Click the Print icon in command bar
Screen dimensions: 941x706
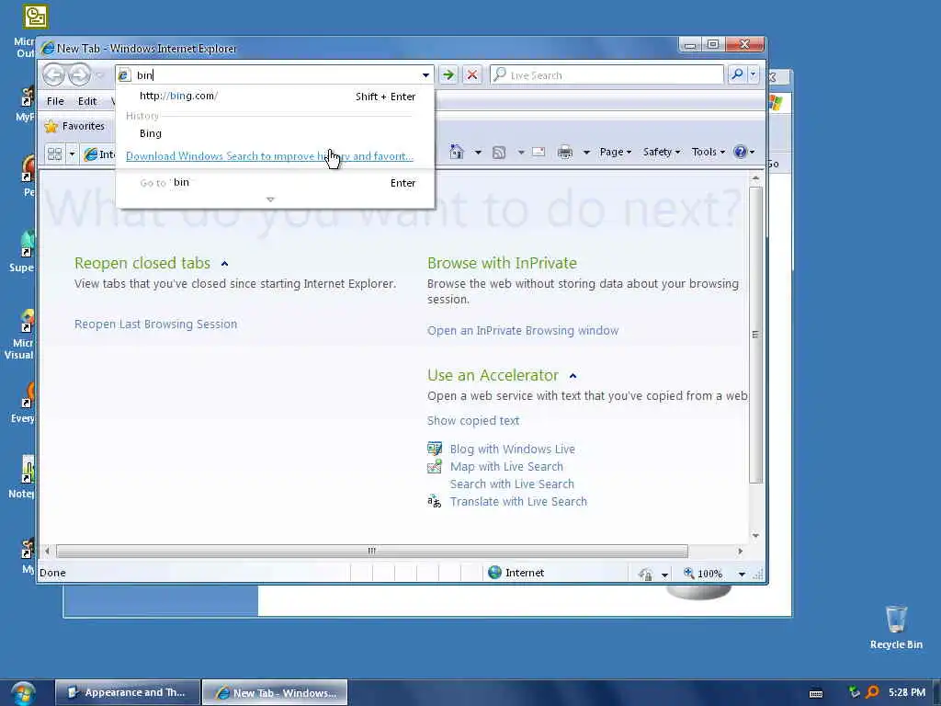pyautogui.click(x=565, y=153)
